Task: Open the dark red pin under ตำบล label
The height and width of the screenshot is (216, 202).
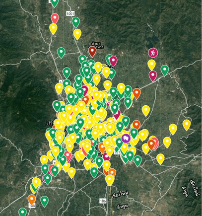Action: [92, 52]
